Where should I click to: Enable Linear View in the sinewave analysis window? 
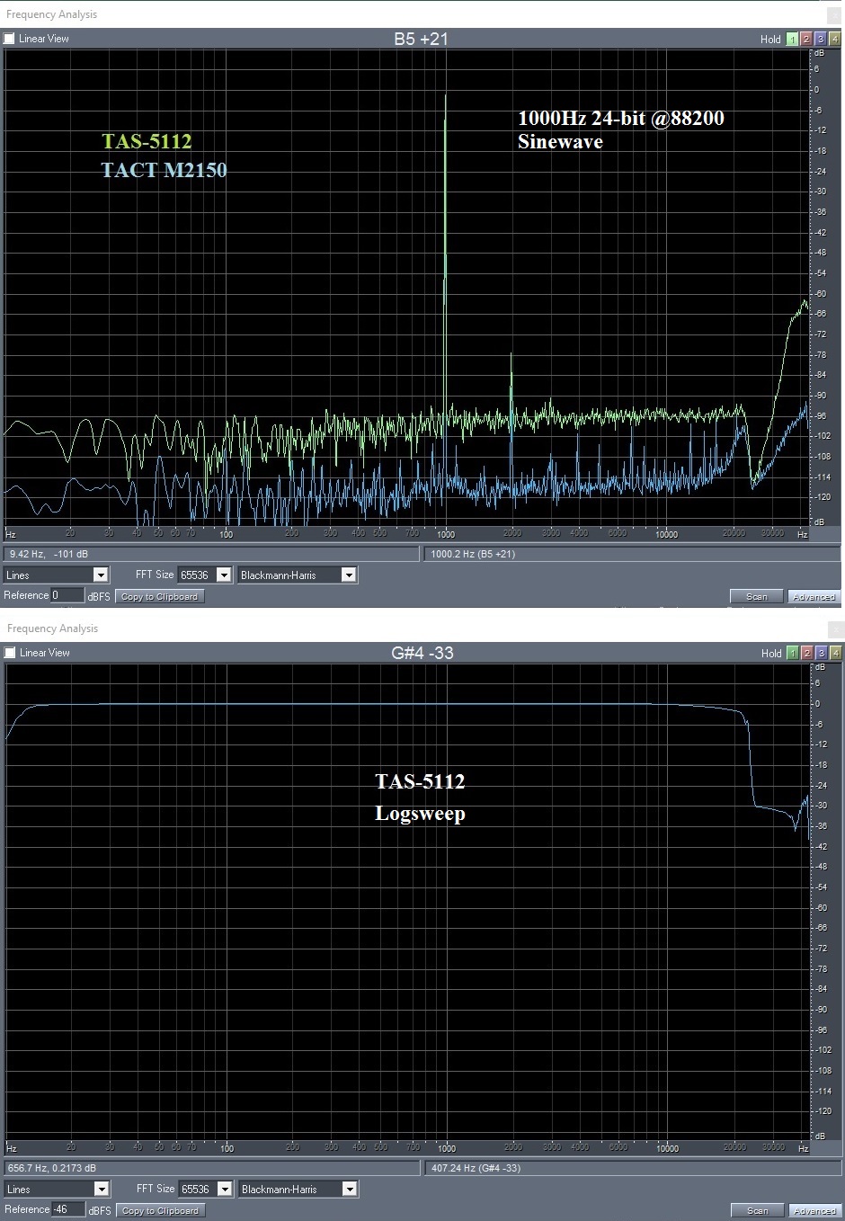pyautogui.click(x=9, y=39)
